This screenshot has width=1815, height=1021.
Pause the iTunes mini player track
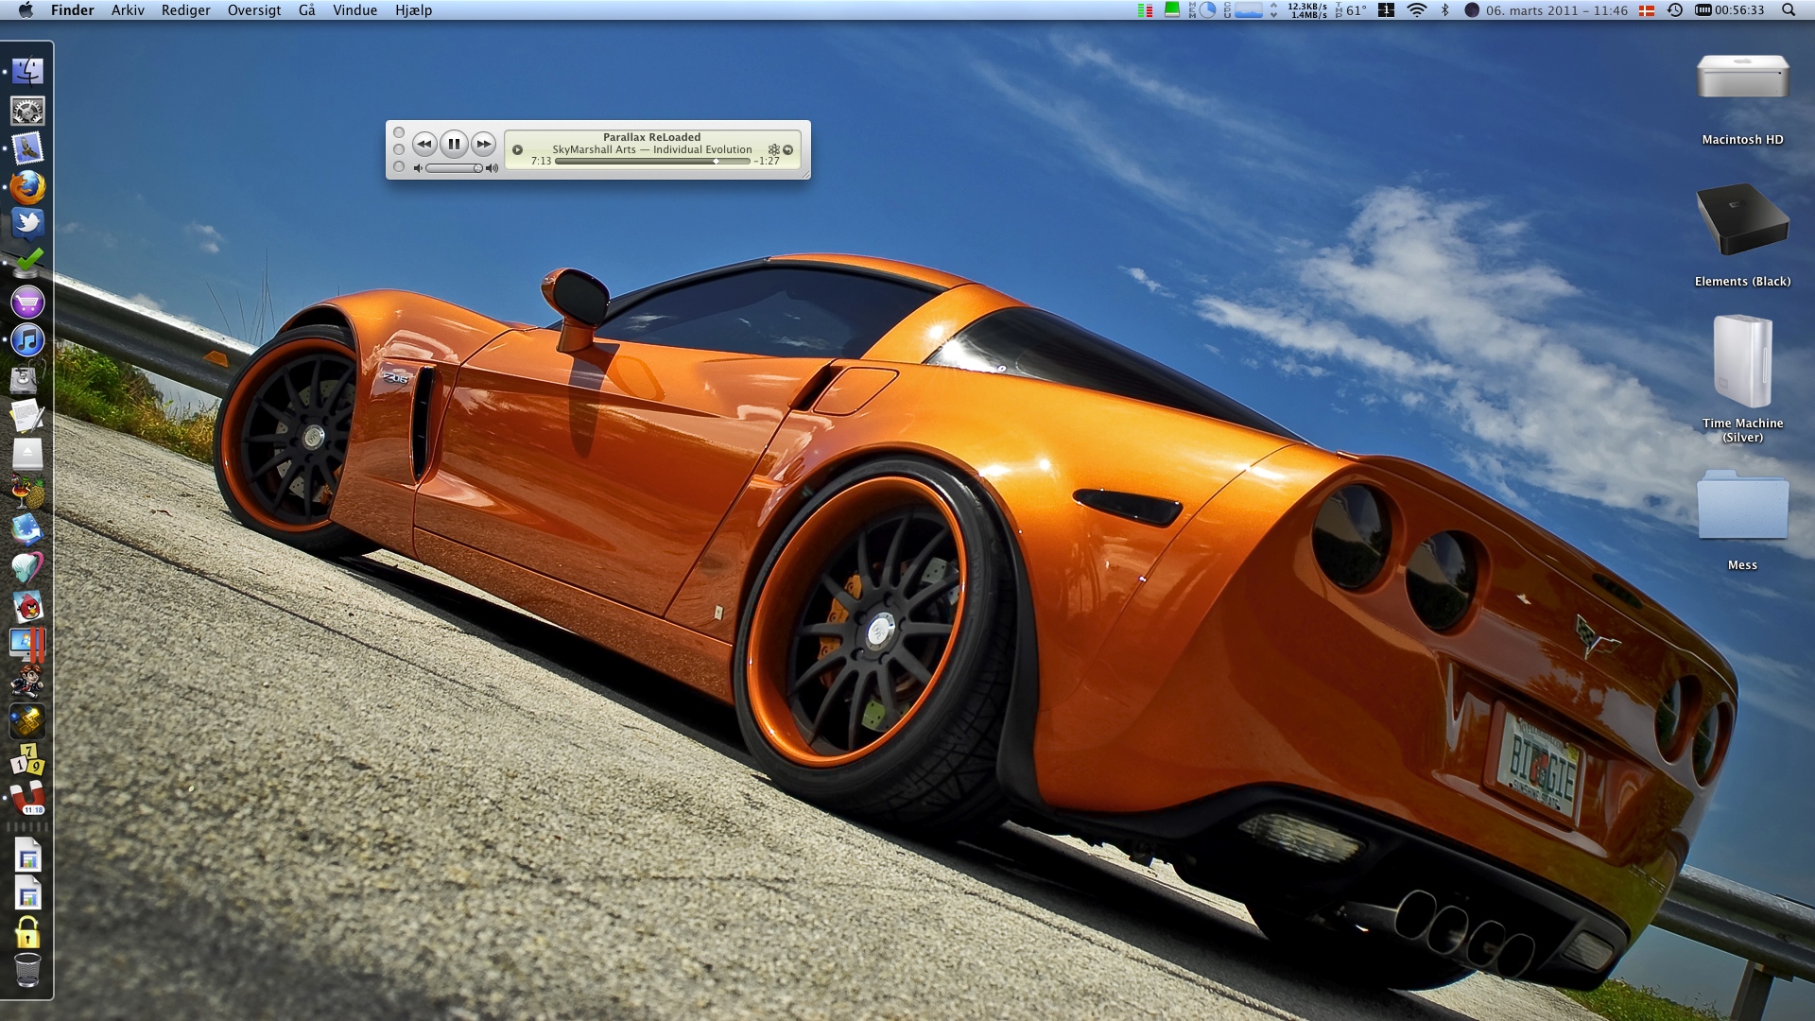pos(454,144)
